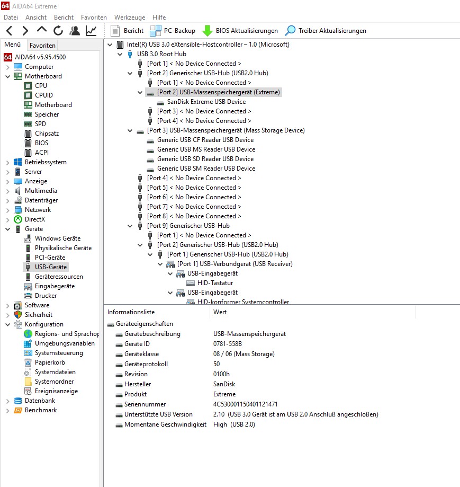The height and width of the screenshot is (487, 460).
Task: Open Drucker printer icon item
Action: (28, 296)
